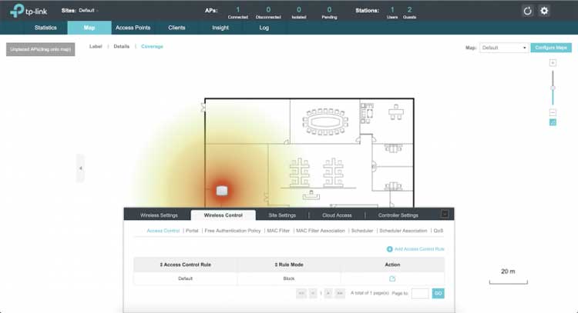Collapse the bottom settings panel
The height and width of the screenshot is (313, 578).
pos(444,215)
